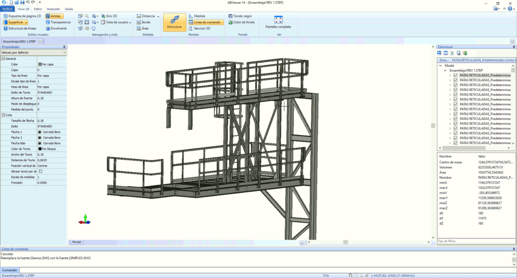Click the Color de fondo button
The image size is (517, 278).
point(241,22)
